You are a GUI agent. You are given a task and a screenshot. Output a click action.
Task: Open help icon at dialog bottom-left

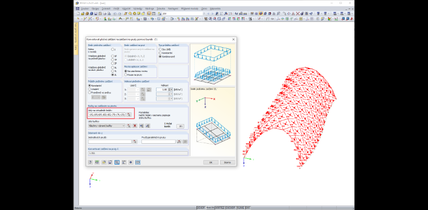point(90,162)
